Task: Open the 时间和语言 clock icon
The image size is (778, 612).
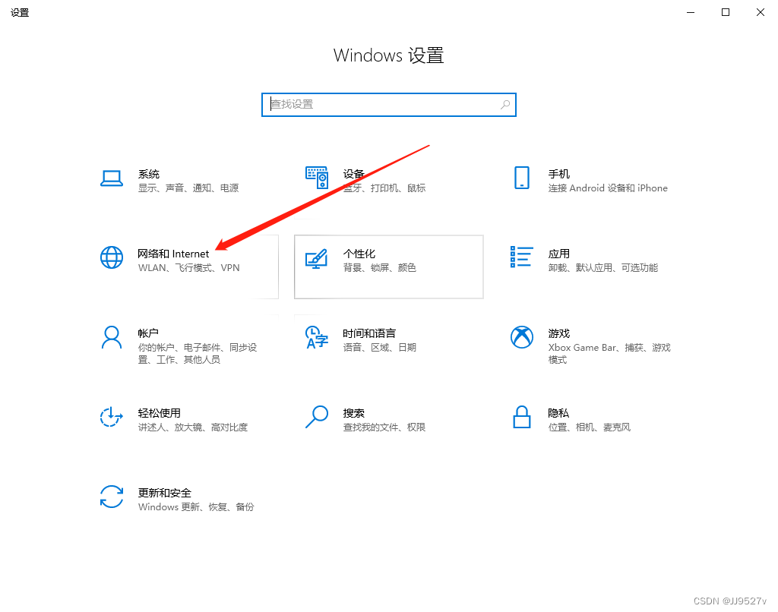Action: (x=317, y=337)
